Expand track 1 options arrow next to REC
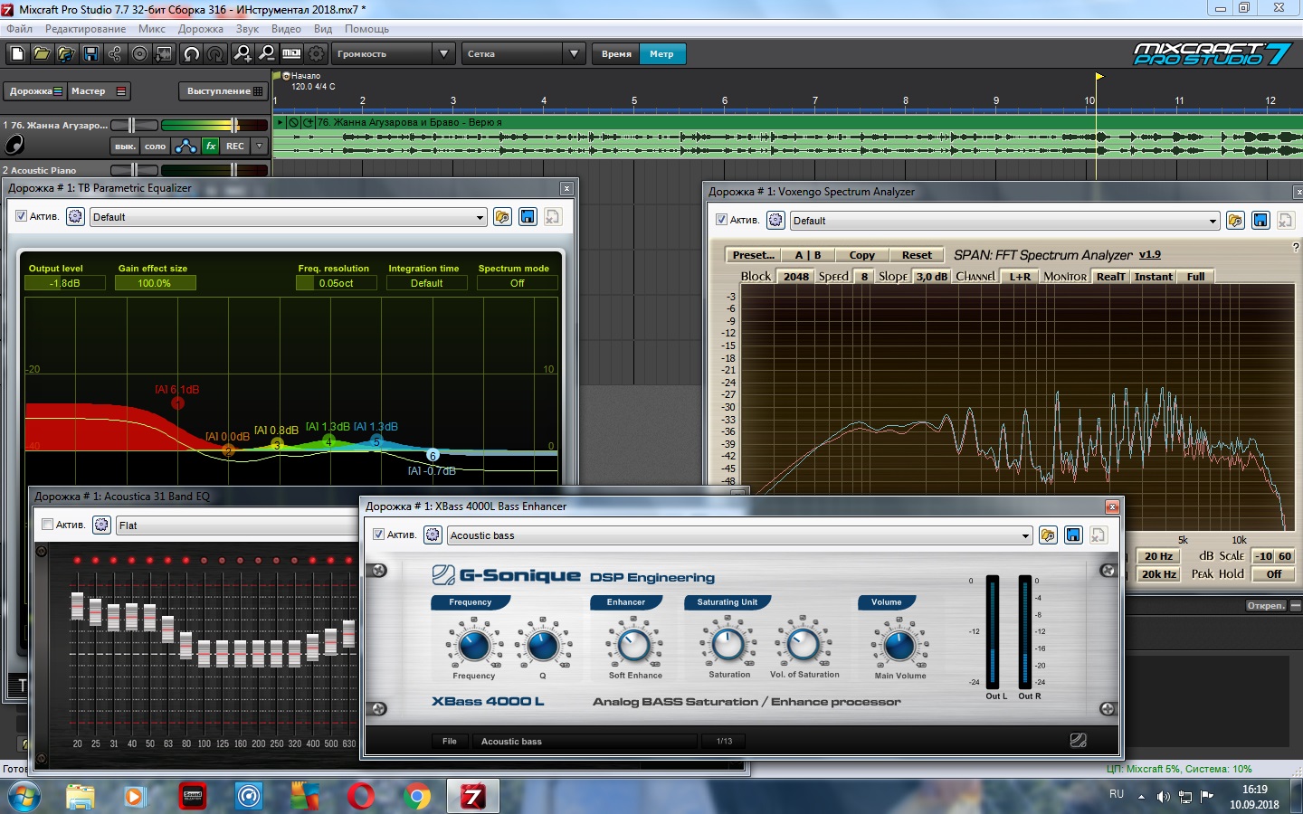This screenshot has height=814, width=1303. [x=260, y=146]
